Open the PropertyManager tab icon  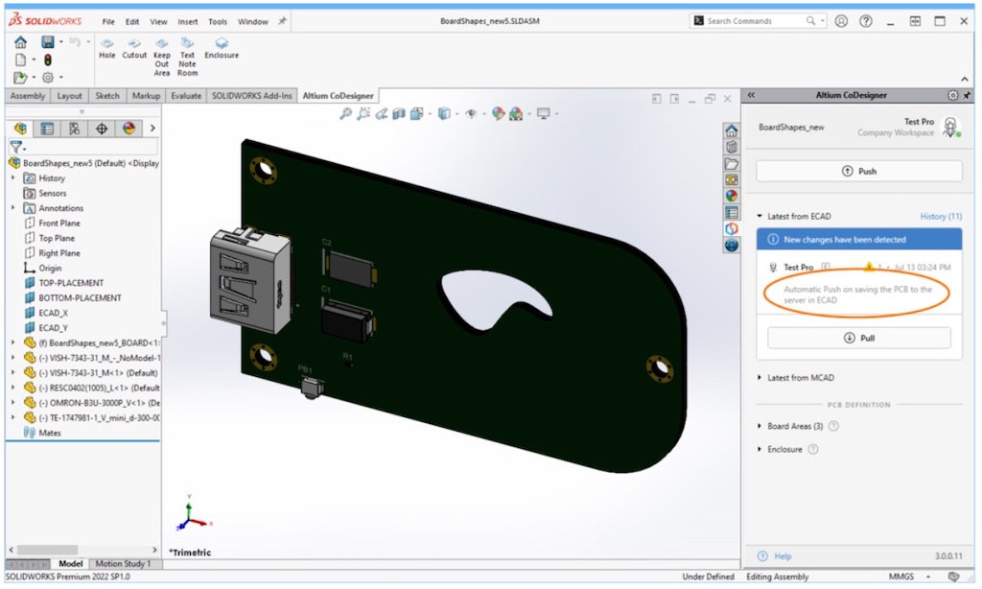(47, 129)
